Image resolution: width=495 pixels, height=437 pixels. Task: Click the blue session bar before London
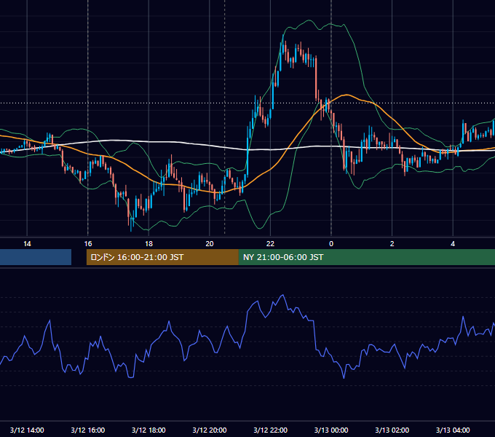pyautogui.click(x=36, y=257)
